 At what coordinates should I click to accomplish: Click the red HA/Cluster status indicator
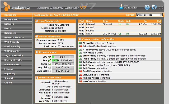(80, 81)
